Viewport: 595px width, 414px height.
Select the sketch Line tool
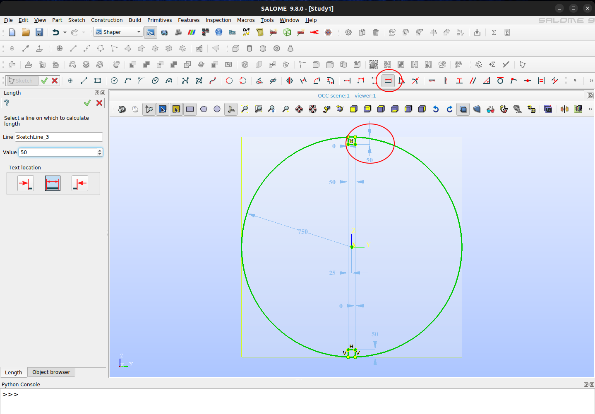click(84, 81)
